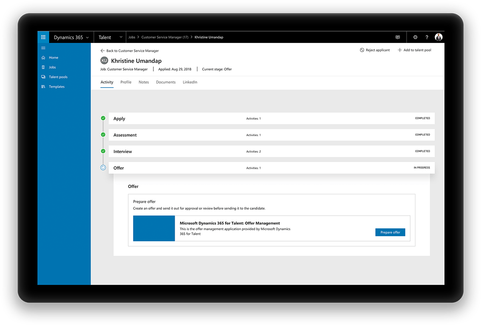Viewport: 481px width, 325px height.
Task: Open the user profile avatar
Action: 439,37
